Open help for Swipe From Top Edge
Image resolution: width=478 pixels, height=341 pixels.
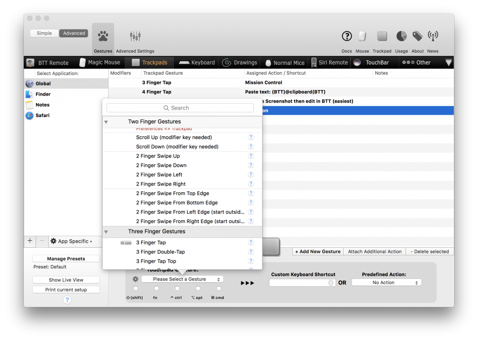coord(251,193)
